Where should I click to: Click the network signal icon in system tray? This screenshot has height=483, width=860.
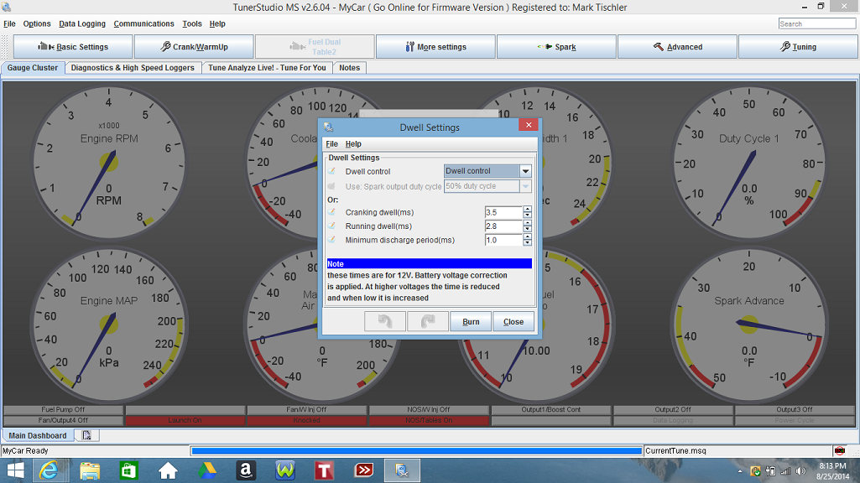(786, 471)
